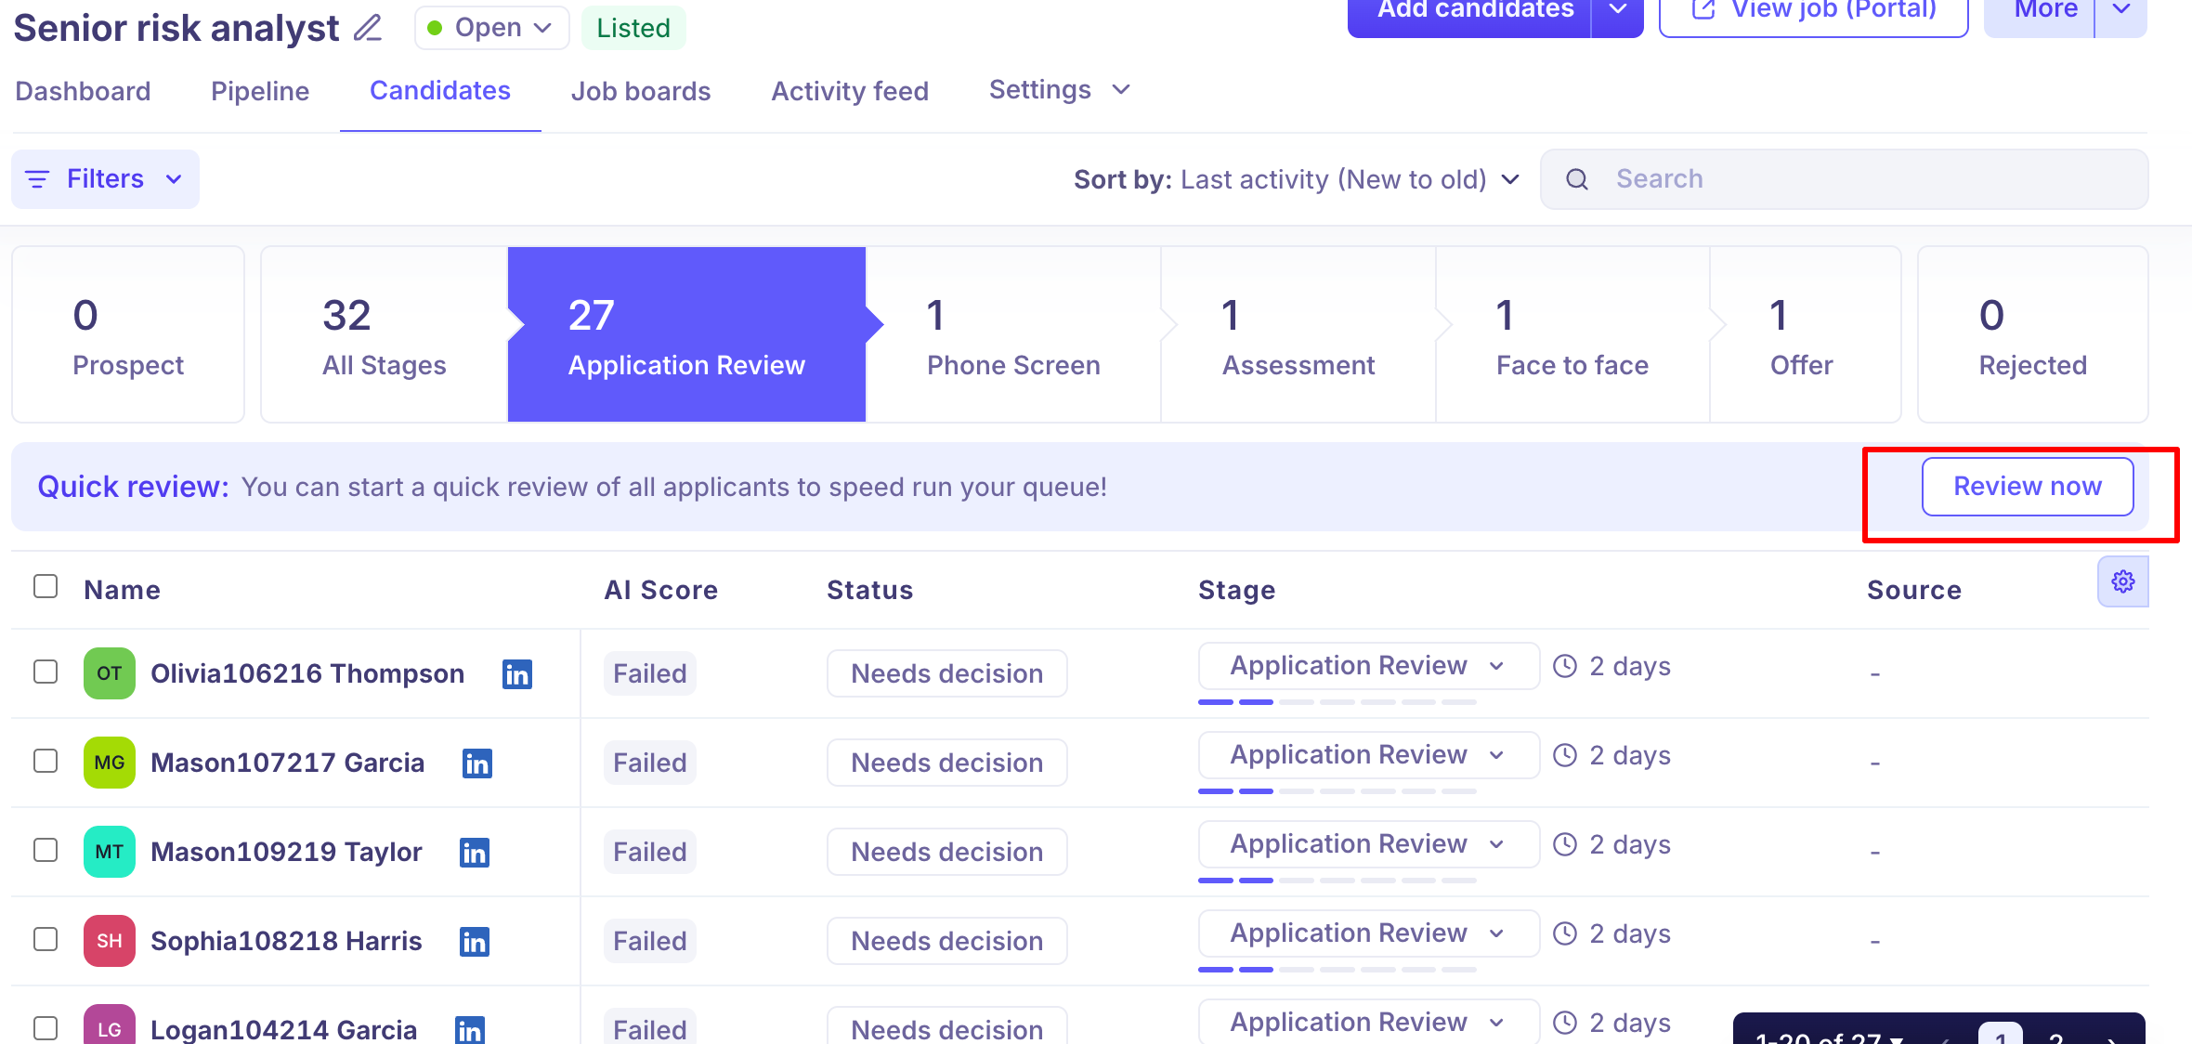Click Mason109219 Taylor's stage progress bar

(1337, 880)
